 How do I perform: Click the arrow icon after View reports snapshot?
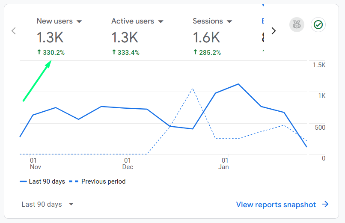point(325,205)
